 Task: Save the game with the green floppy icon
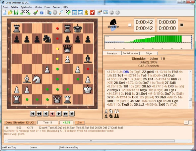point(16,13)
